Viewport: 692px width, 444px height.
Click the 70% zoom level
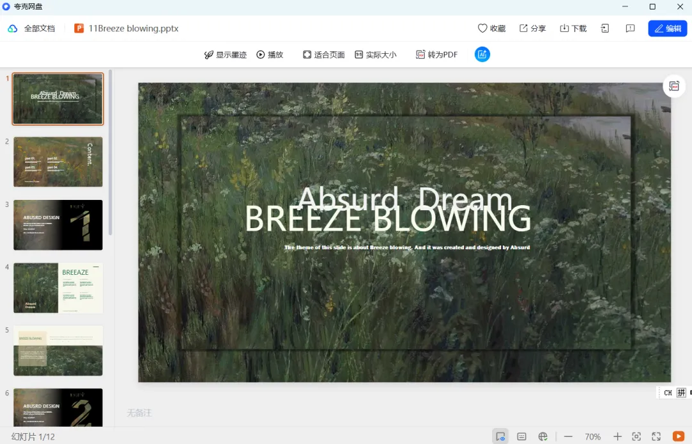593,436
